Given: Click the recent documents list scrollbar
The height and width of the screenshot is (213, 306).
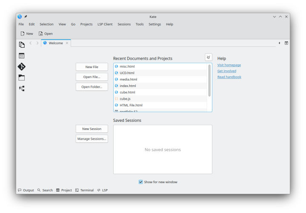Looking at the screenshot, I should pos(209,80).
